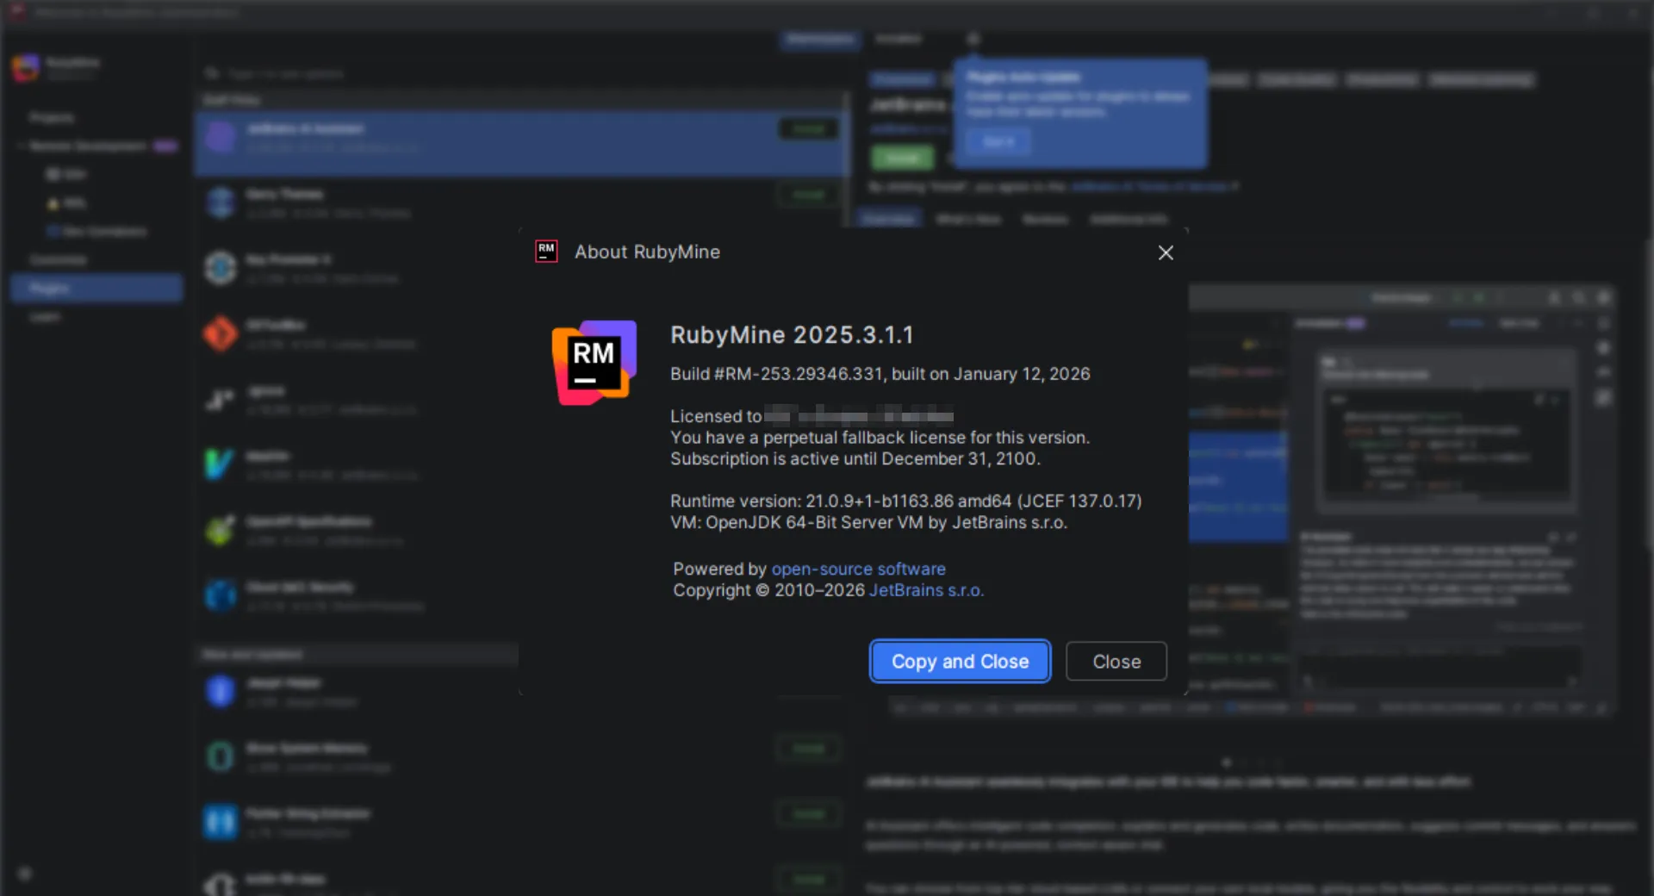The height and width of the screenshot is (896, 1654).
Task: Click the "Powered by" text
Action: point(719,569)
